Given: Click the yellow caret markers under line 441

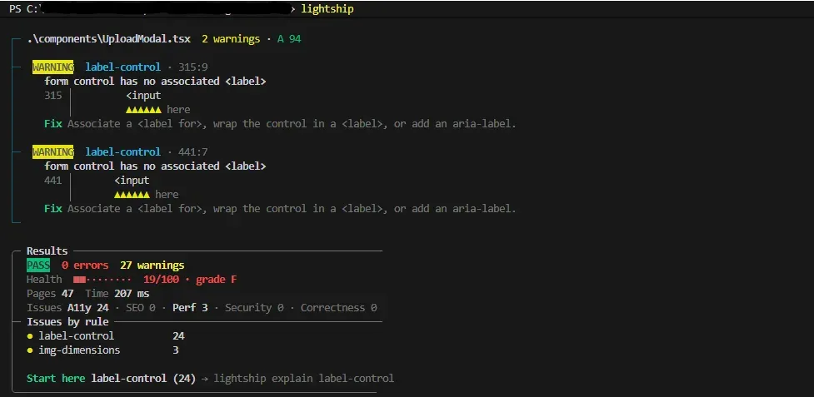Looking at the screenshot, I should 132,195.
